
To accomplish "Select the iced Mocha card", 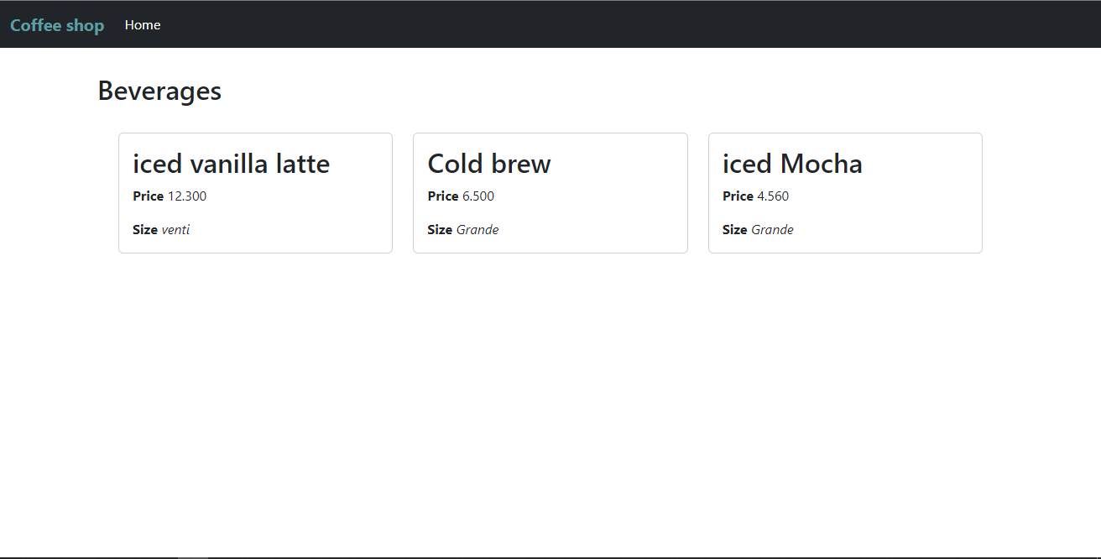I will tap(845, 193).
